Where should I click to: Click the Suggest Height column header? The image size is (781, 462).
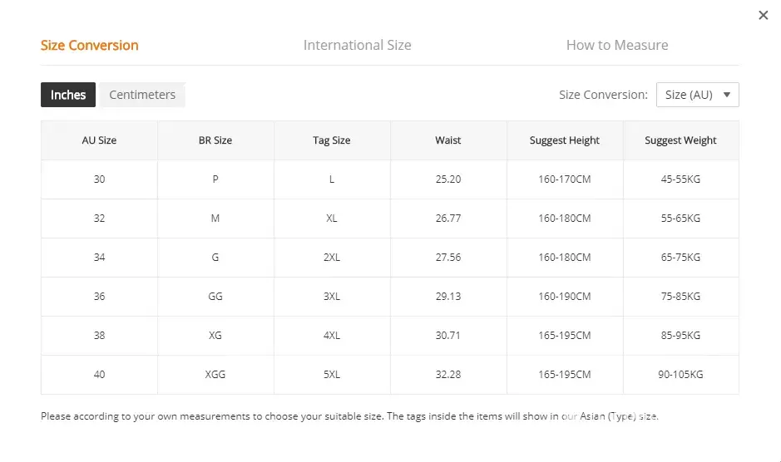point(564,140)
